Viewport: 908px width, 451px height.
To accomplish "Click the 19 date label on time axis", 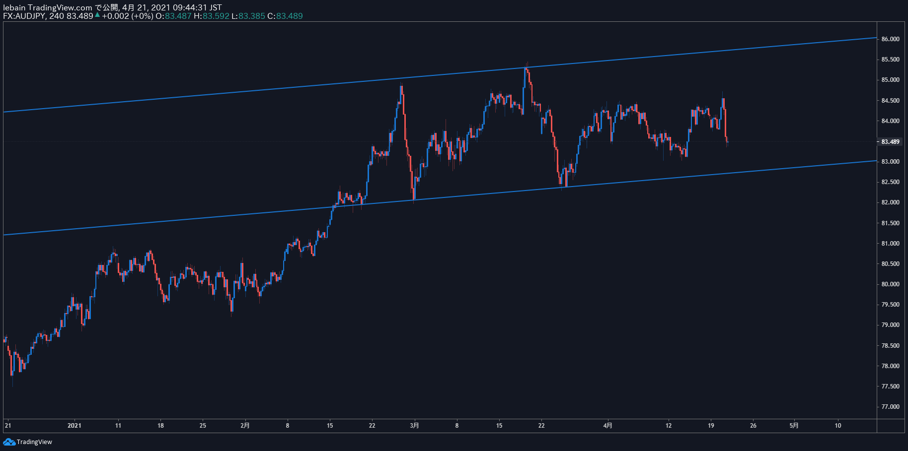I will (711, 425).
